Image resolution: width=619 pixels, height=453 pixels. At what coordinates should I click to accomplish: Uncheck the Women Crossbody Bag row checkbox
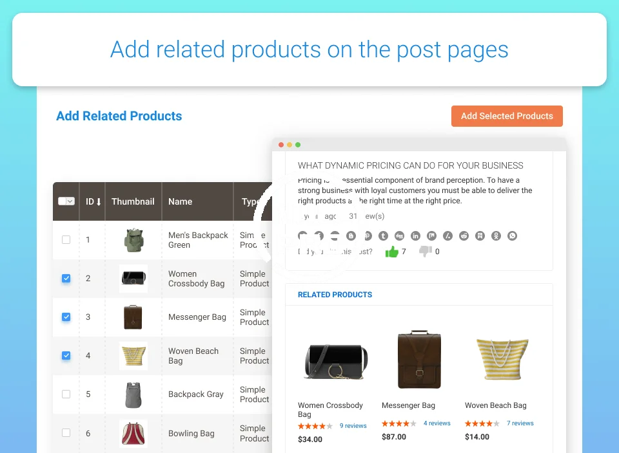click(x=66, y=279)
